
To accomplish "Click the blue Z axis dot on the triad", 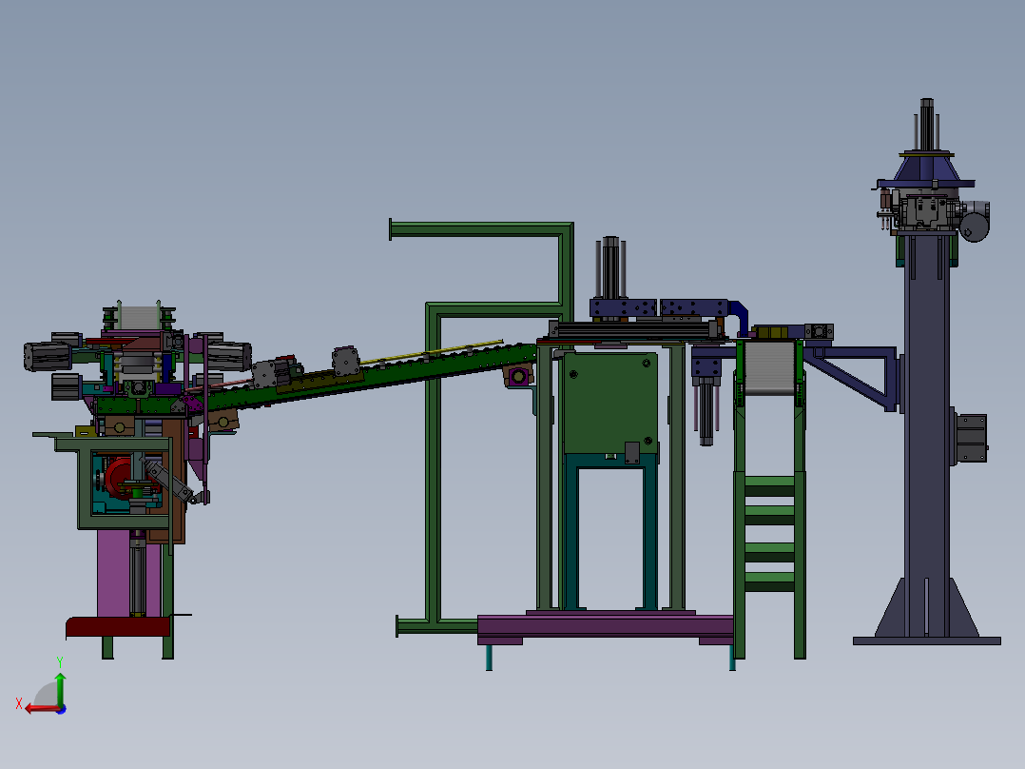I will [x=61, y=709].
